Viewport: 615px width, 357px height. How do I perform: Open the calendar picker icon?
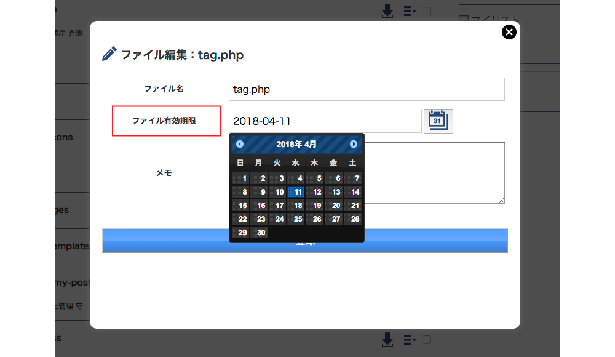coord(438,121)
